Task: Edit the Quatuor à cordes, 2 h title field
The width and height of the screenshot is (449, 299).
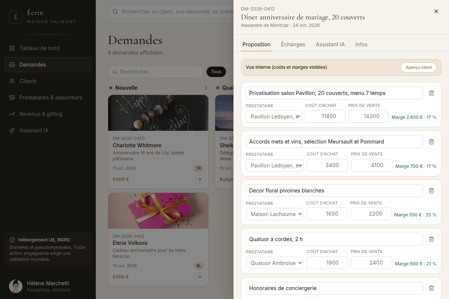Action: click(x=335, y=239)
